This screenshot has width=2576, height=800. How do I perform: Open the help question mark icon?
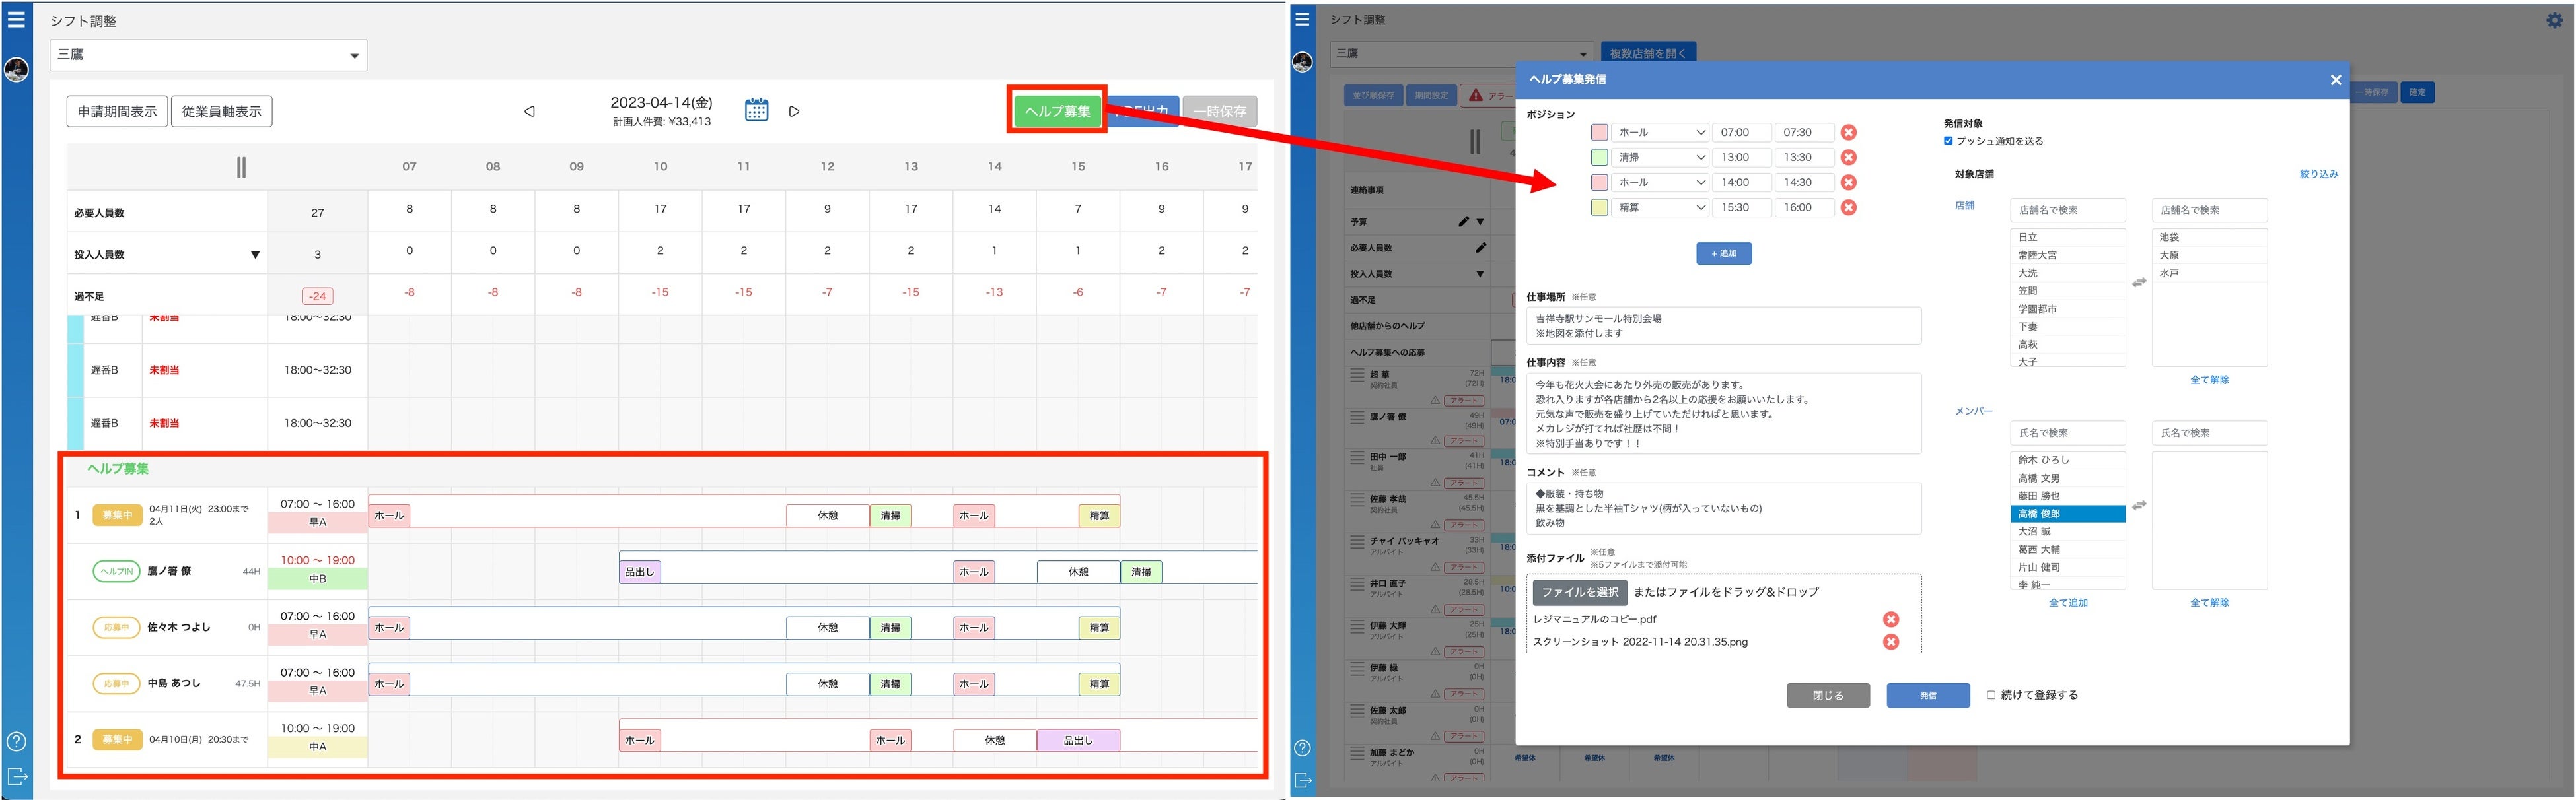(x=16, y=741)
